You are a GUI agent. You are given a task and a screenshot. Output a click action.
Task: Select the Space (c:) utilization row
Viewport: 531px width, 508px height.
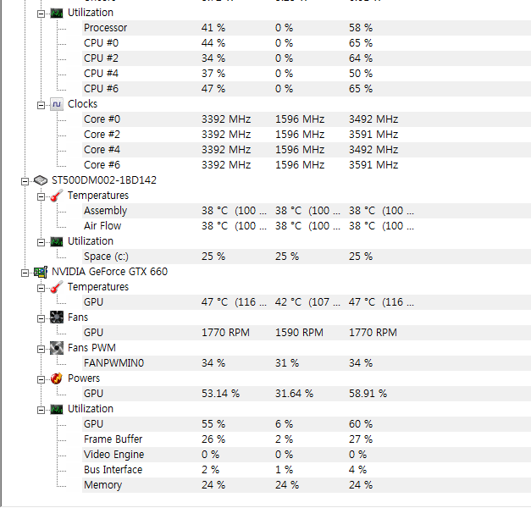point(307,257)
